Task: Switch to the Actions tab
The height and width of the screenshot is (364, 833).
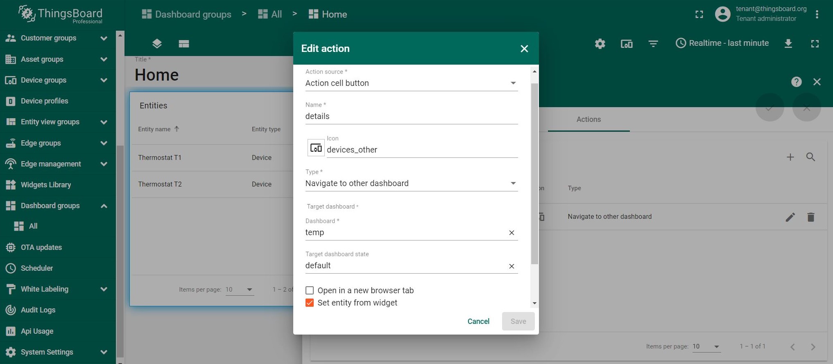Action: pos(589,119)
